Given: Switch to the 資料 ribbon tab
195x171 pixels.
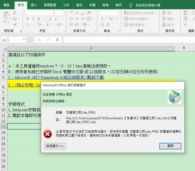Looking at the screenshot, I should [x=79, y=5].
